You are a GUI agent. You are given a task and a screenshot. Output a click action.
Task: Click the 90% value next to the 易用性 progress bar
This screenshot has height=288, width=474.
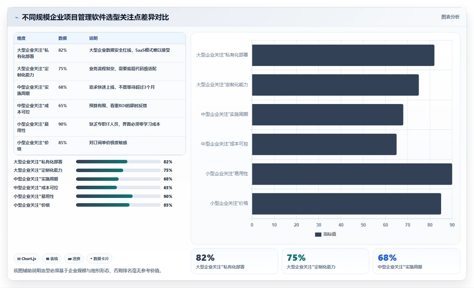pos(168,197)
